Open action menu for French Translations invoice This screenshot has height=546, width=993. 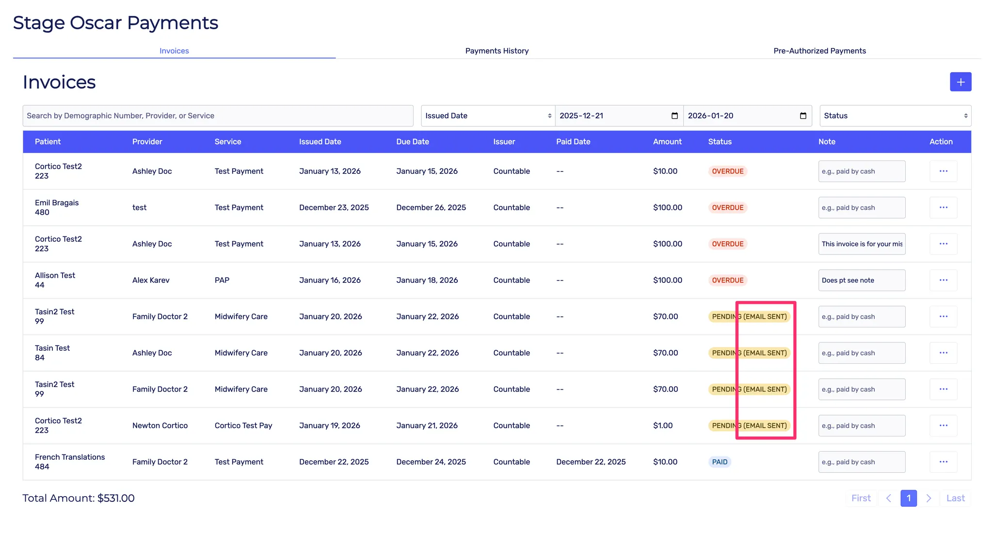tap(943, 462)
